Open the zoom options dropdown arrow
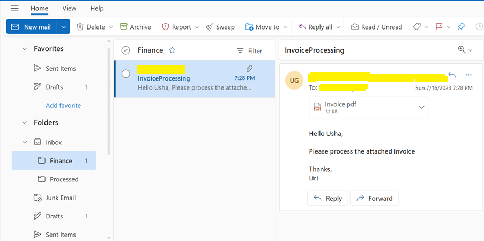Image resolution: width=484 pixels, height=241 pixels. pyautogui.click(x=471, y=50)
